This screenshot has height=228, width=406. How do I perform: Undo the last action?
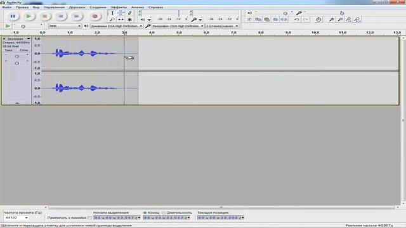[x=297, y=20]
